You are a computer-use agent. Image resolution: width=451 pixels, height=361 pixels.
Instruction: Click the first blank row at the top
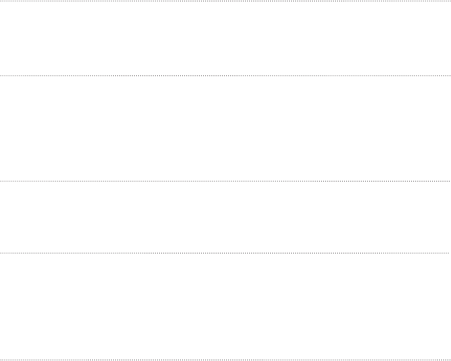point(225,38)
